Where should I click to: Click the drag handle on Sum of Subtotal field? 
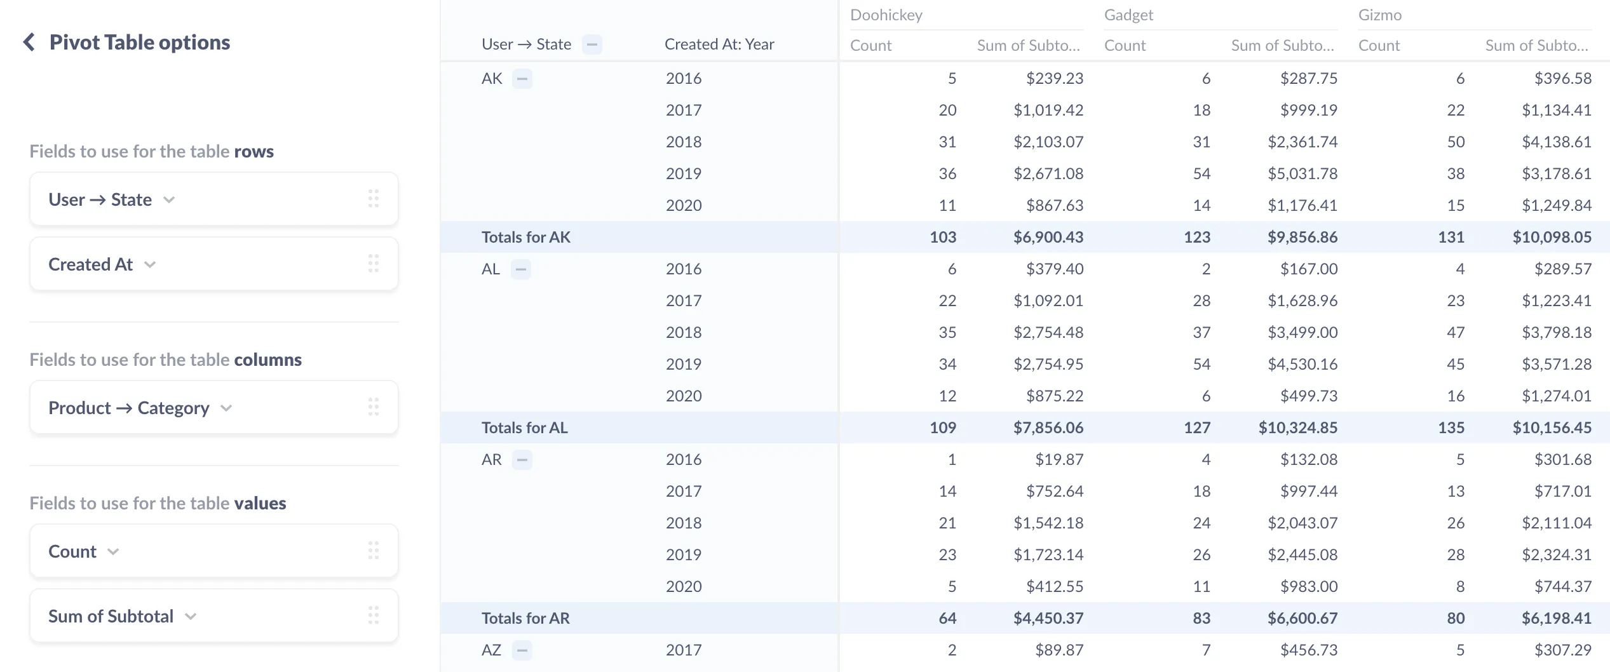coord(374,615)
